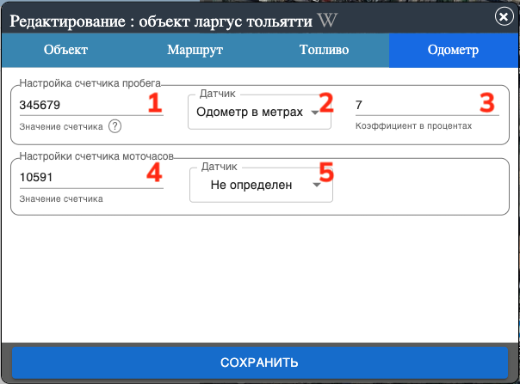Click the engine hours field showing 10591
The width and height of the screenshot is (520, 384).
click(x=77, y=180)
